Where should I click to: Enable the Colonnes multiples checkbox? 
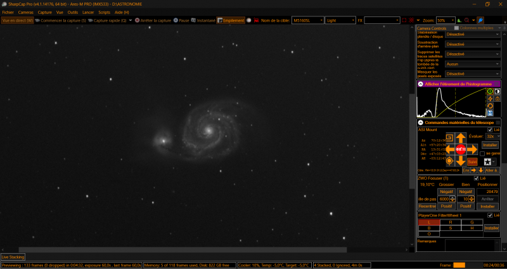point(456,28)
